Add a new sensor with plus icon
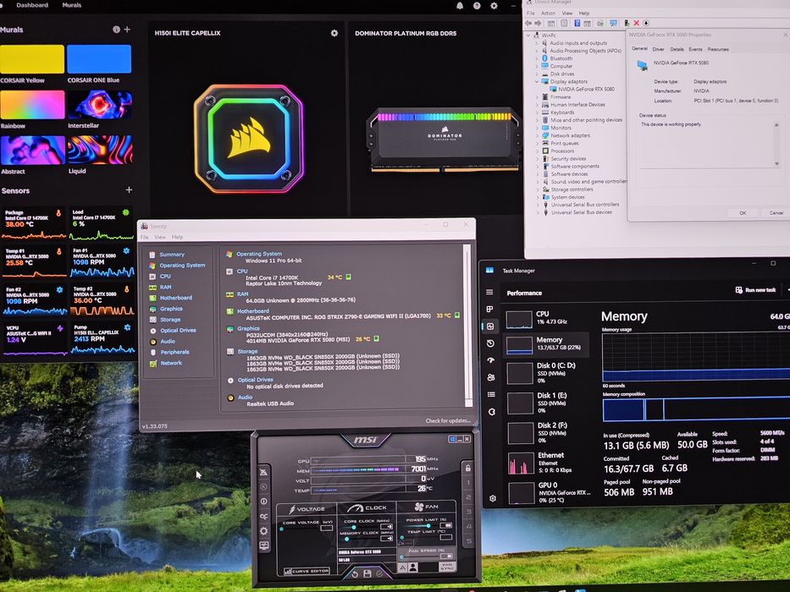 click(129, 190)
